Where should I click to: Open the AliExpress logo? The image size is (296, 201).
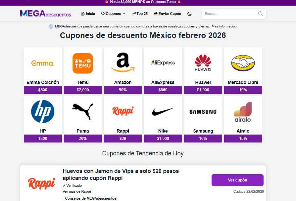163,62
